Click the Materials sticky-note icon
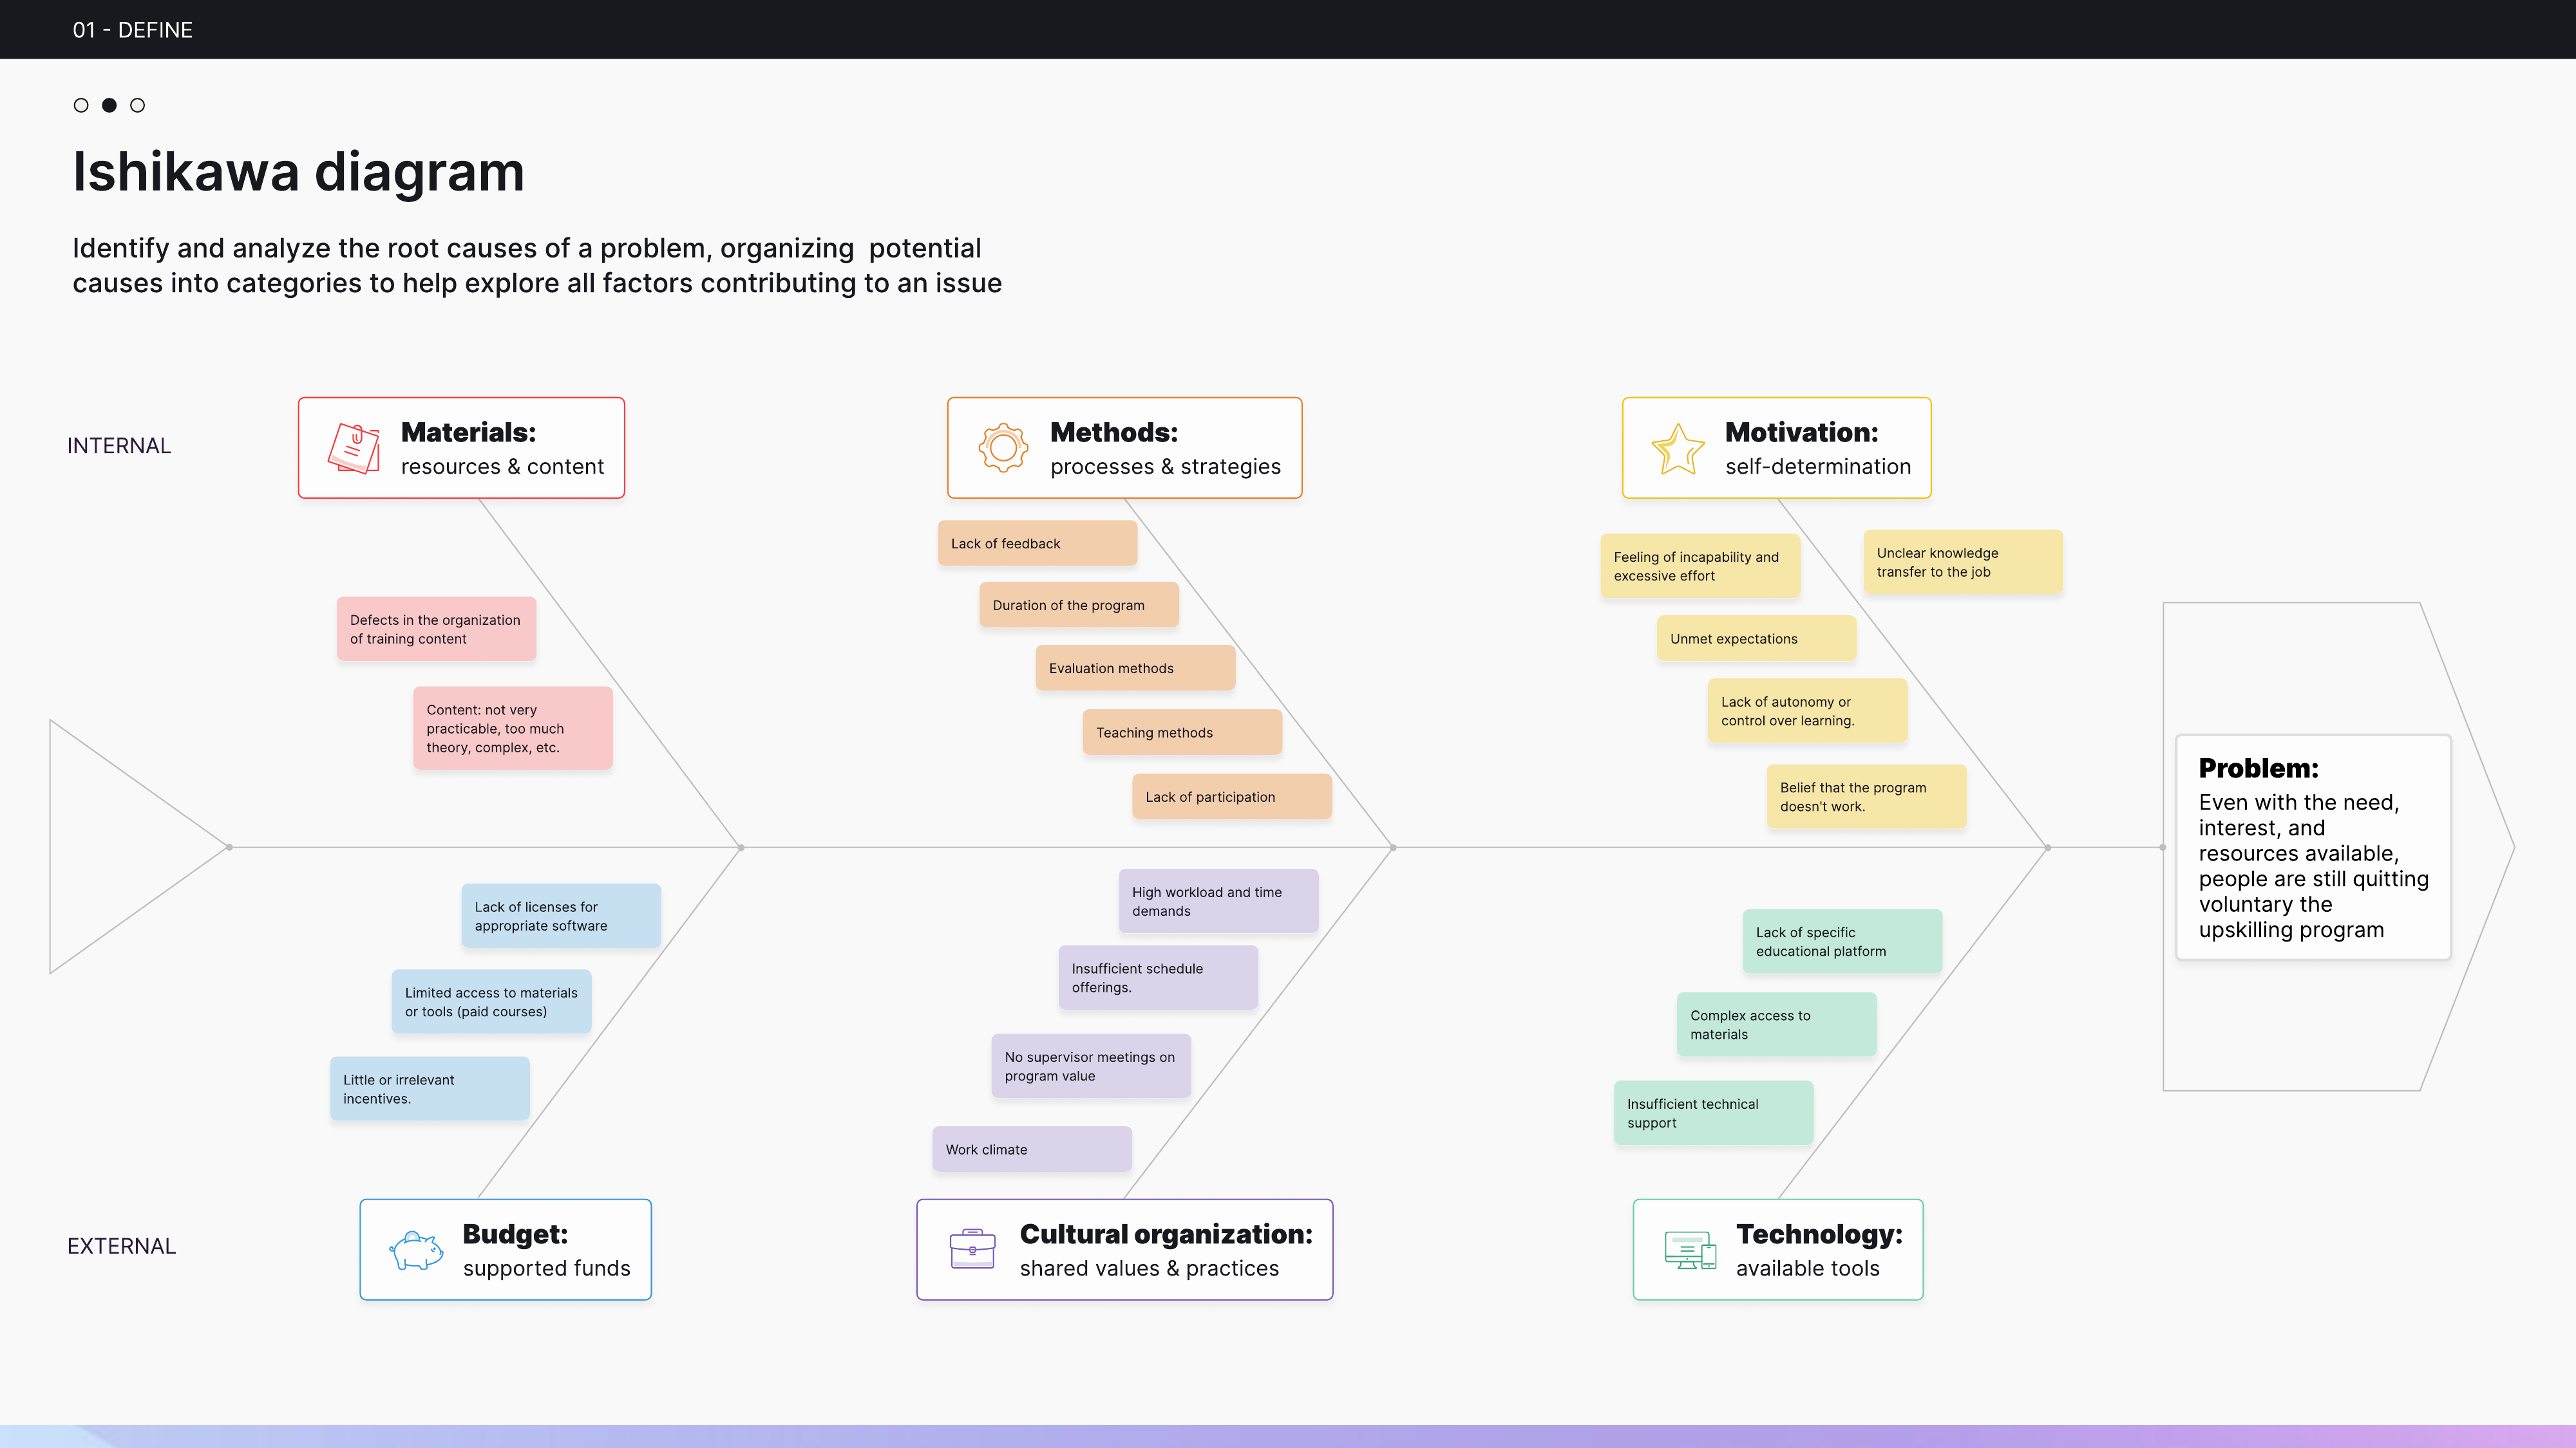 (354, 448)
